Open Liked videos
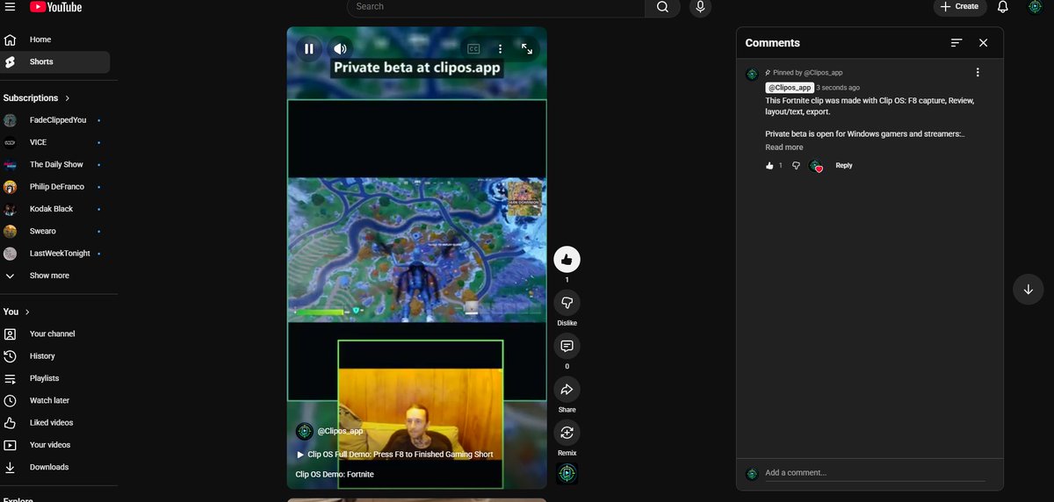 click(x=55, y=423)
